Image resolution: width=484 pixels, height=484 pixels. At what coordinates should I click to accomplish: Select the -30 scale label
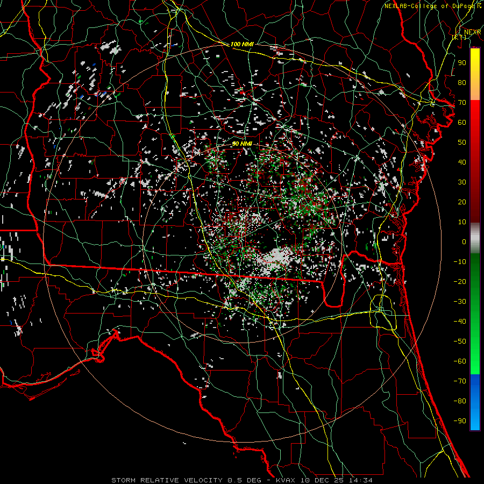tap(460, 302)
